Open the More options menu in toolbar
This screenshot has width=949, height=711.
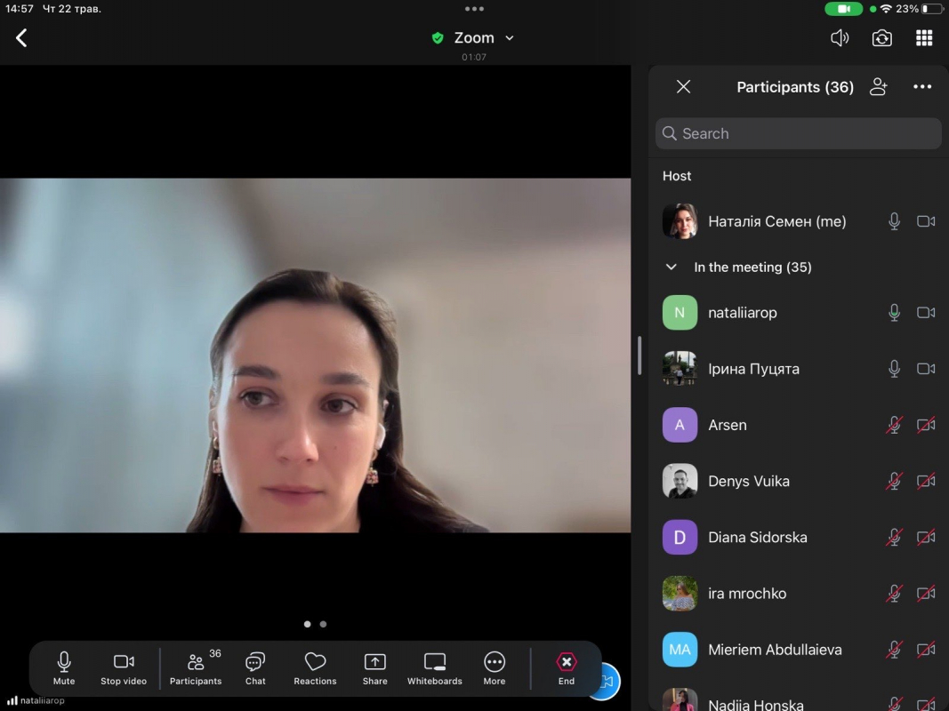pos(495,668)
